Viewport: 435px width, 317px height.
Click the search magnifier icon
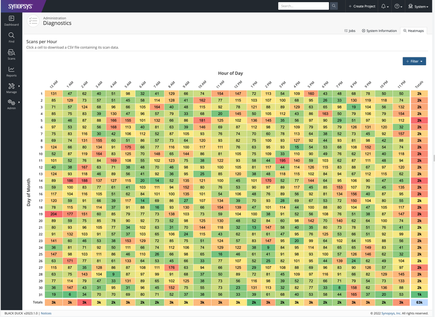point(334,6)
